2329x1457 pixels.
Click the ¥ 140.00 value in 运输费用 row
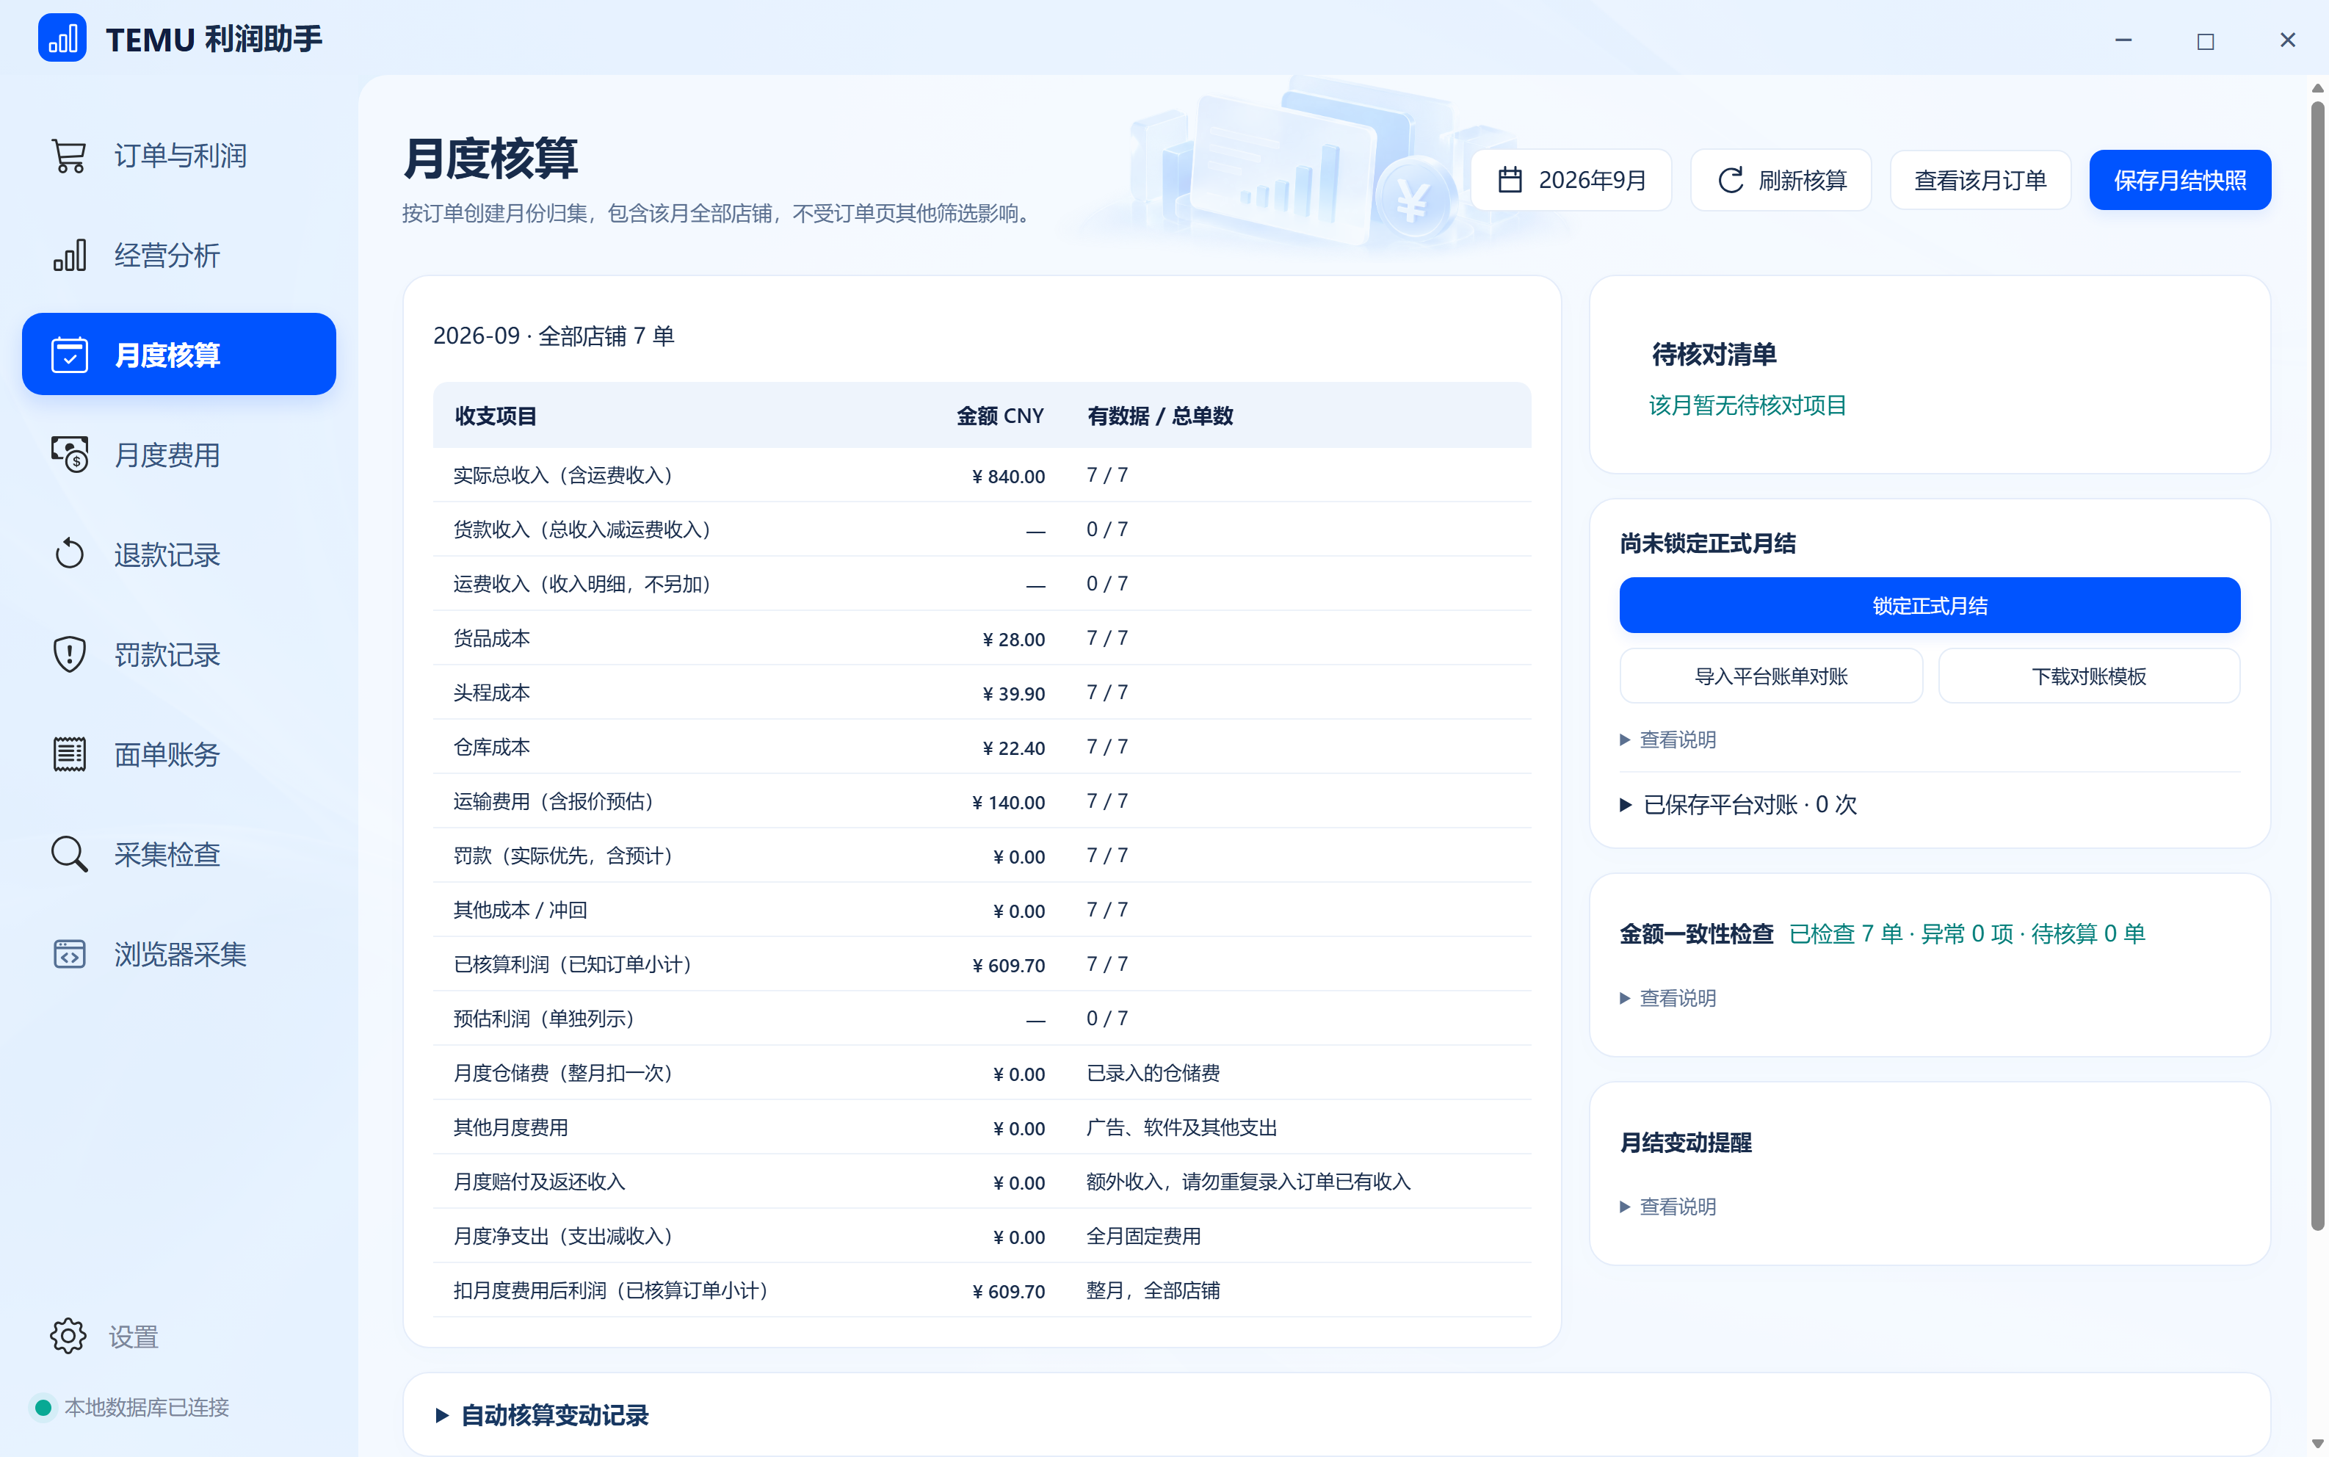tap(1008, 802)
